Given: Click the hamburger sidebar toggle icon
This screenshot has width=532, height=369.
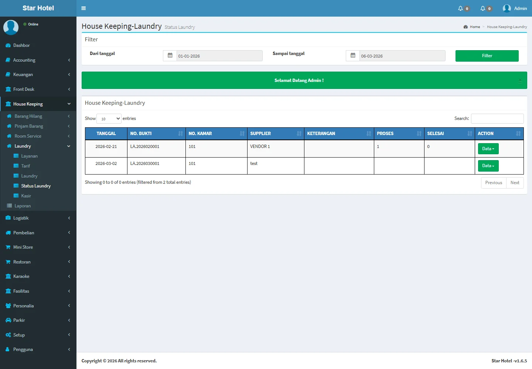Looking at the screenshot, I should (x=83, y=8).
